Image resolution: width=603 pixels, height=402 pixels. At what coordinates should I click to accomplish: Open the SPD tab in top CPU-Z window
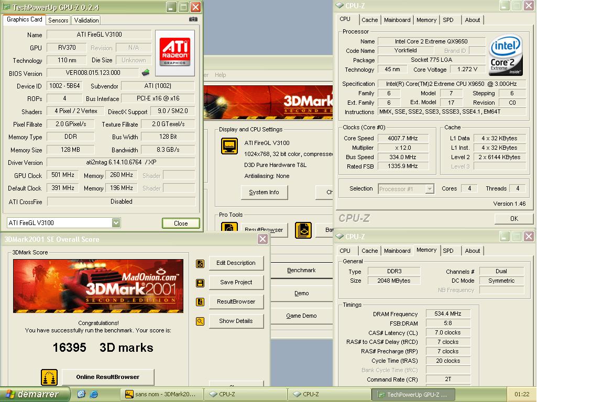(448, 20)
